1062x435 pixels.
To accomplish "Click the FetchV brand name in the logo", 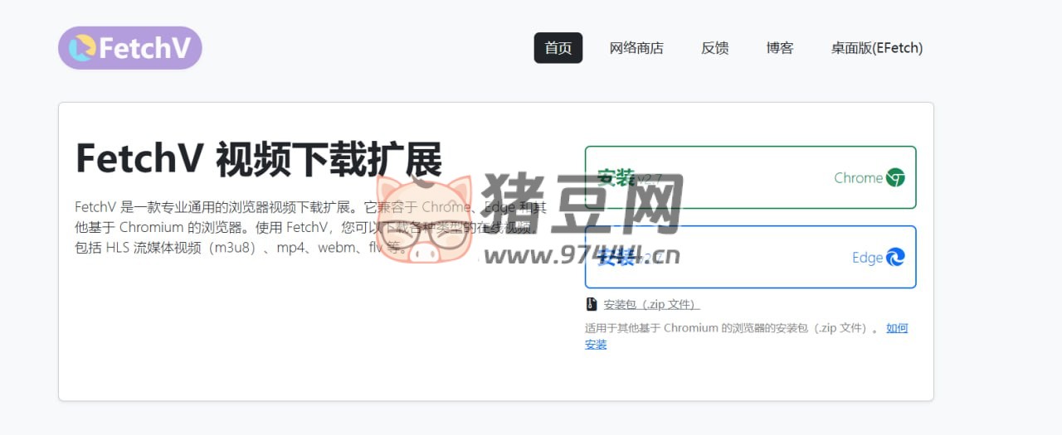I will [145, 48].
